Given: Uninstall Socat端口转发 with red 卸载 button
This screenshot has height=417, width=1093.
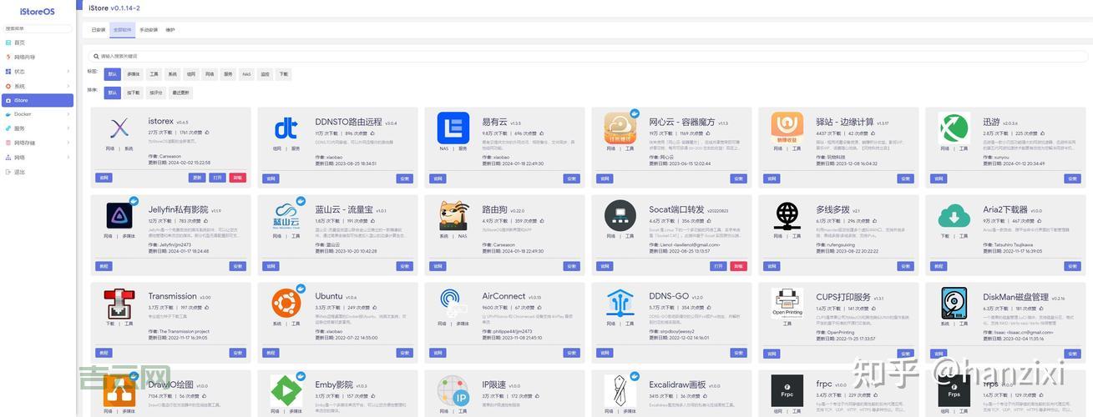Looking at the screenshot, I should (x=739, y=266).
